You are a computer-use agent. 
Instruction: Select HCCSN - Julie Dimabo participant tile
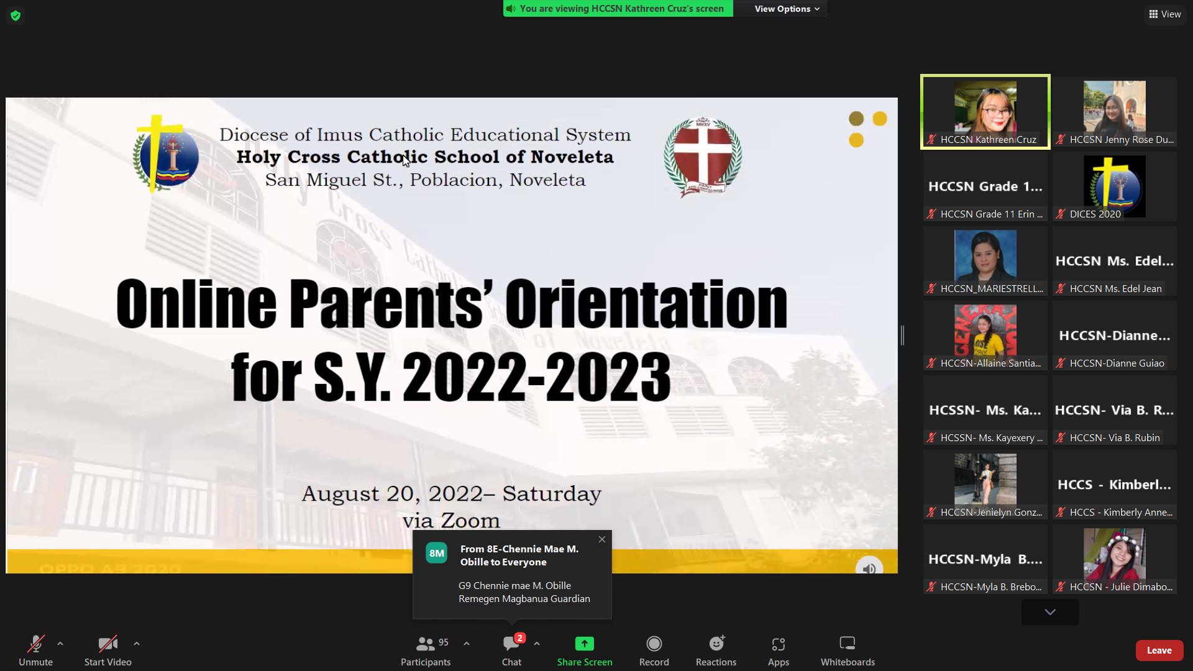click(x=1115, y=559)
